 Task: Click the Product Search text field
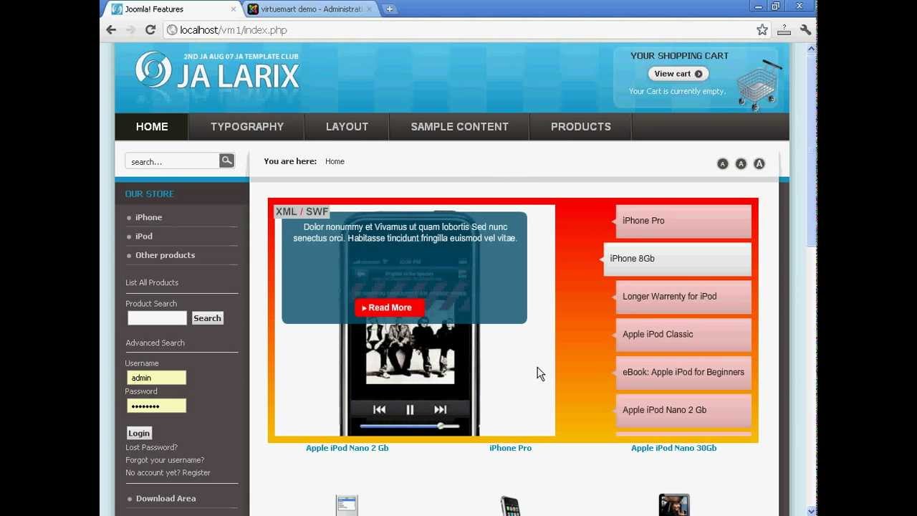(157, 318)
